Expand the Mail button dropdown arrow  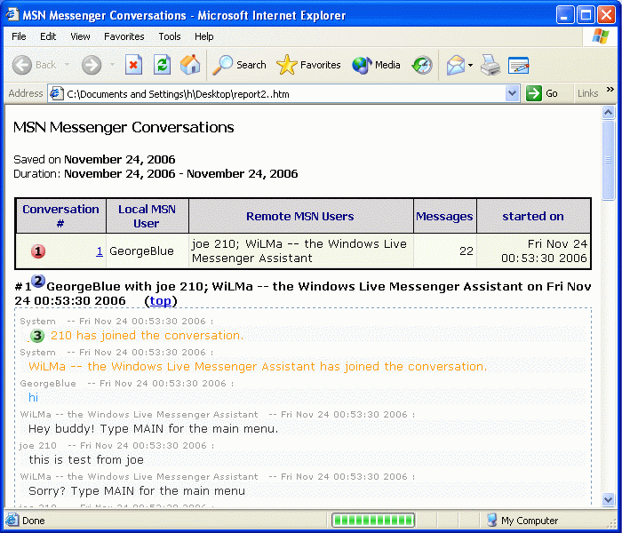(x=470, y=65)
